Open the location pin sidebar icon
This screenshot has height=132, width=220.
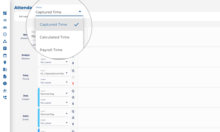tap(5, 63)
